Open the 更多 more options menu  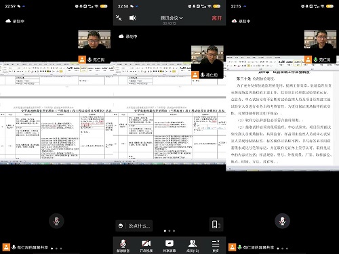tap(216, 246)
